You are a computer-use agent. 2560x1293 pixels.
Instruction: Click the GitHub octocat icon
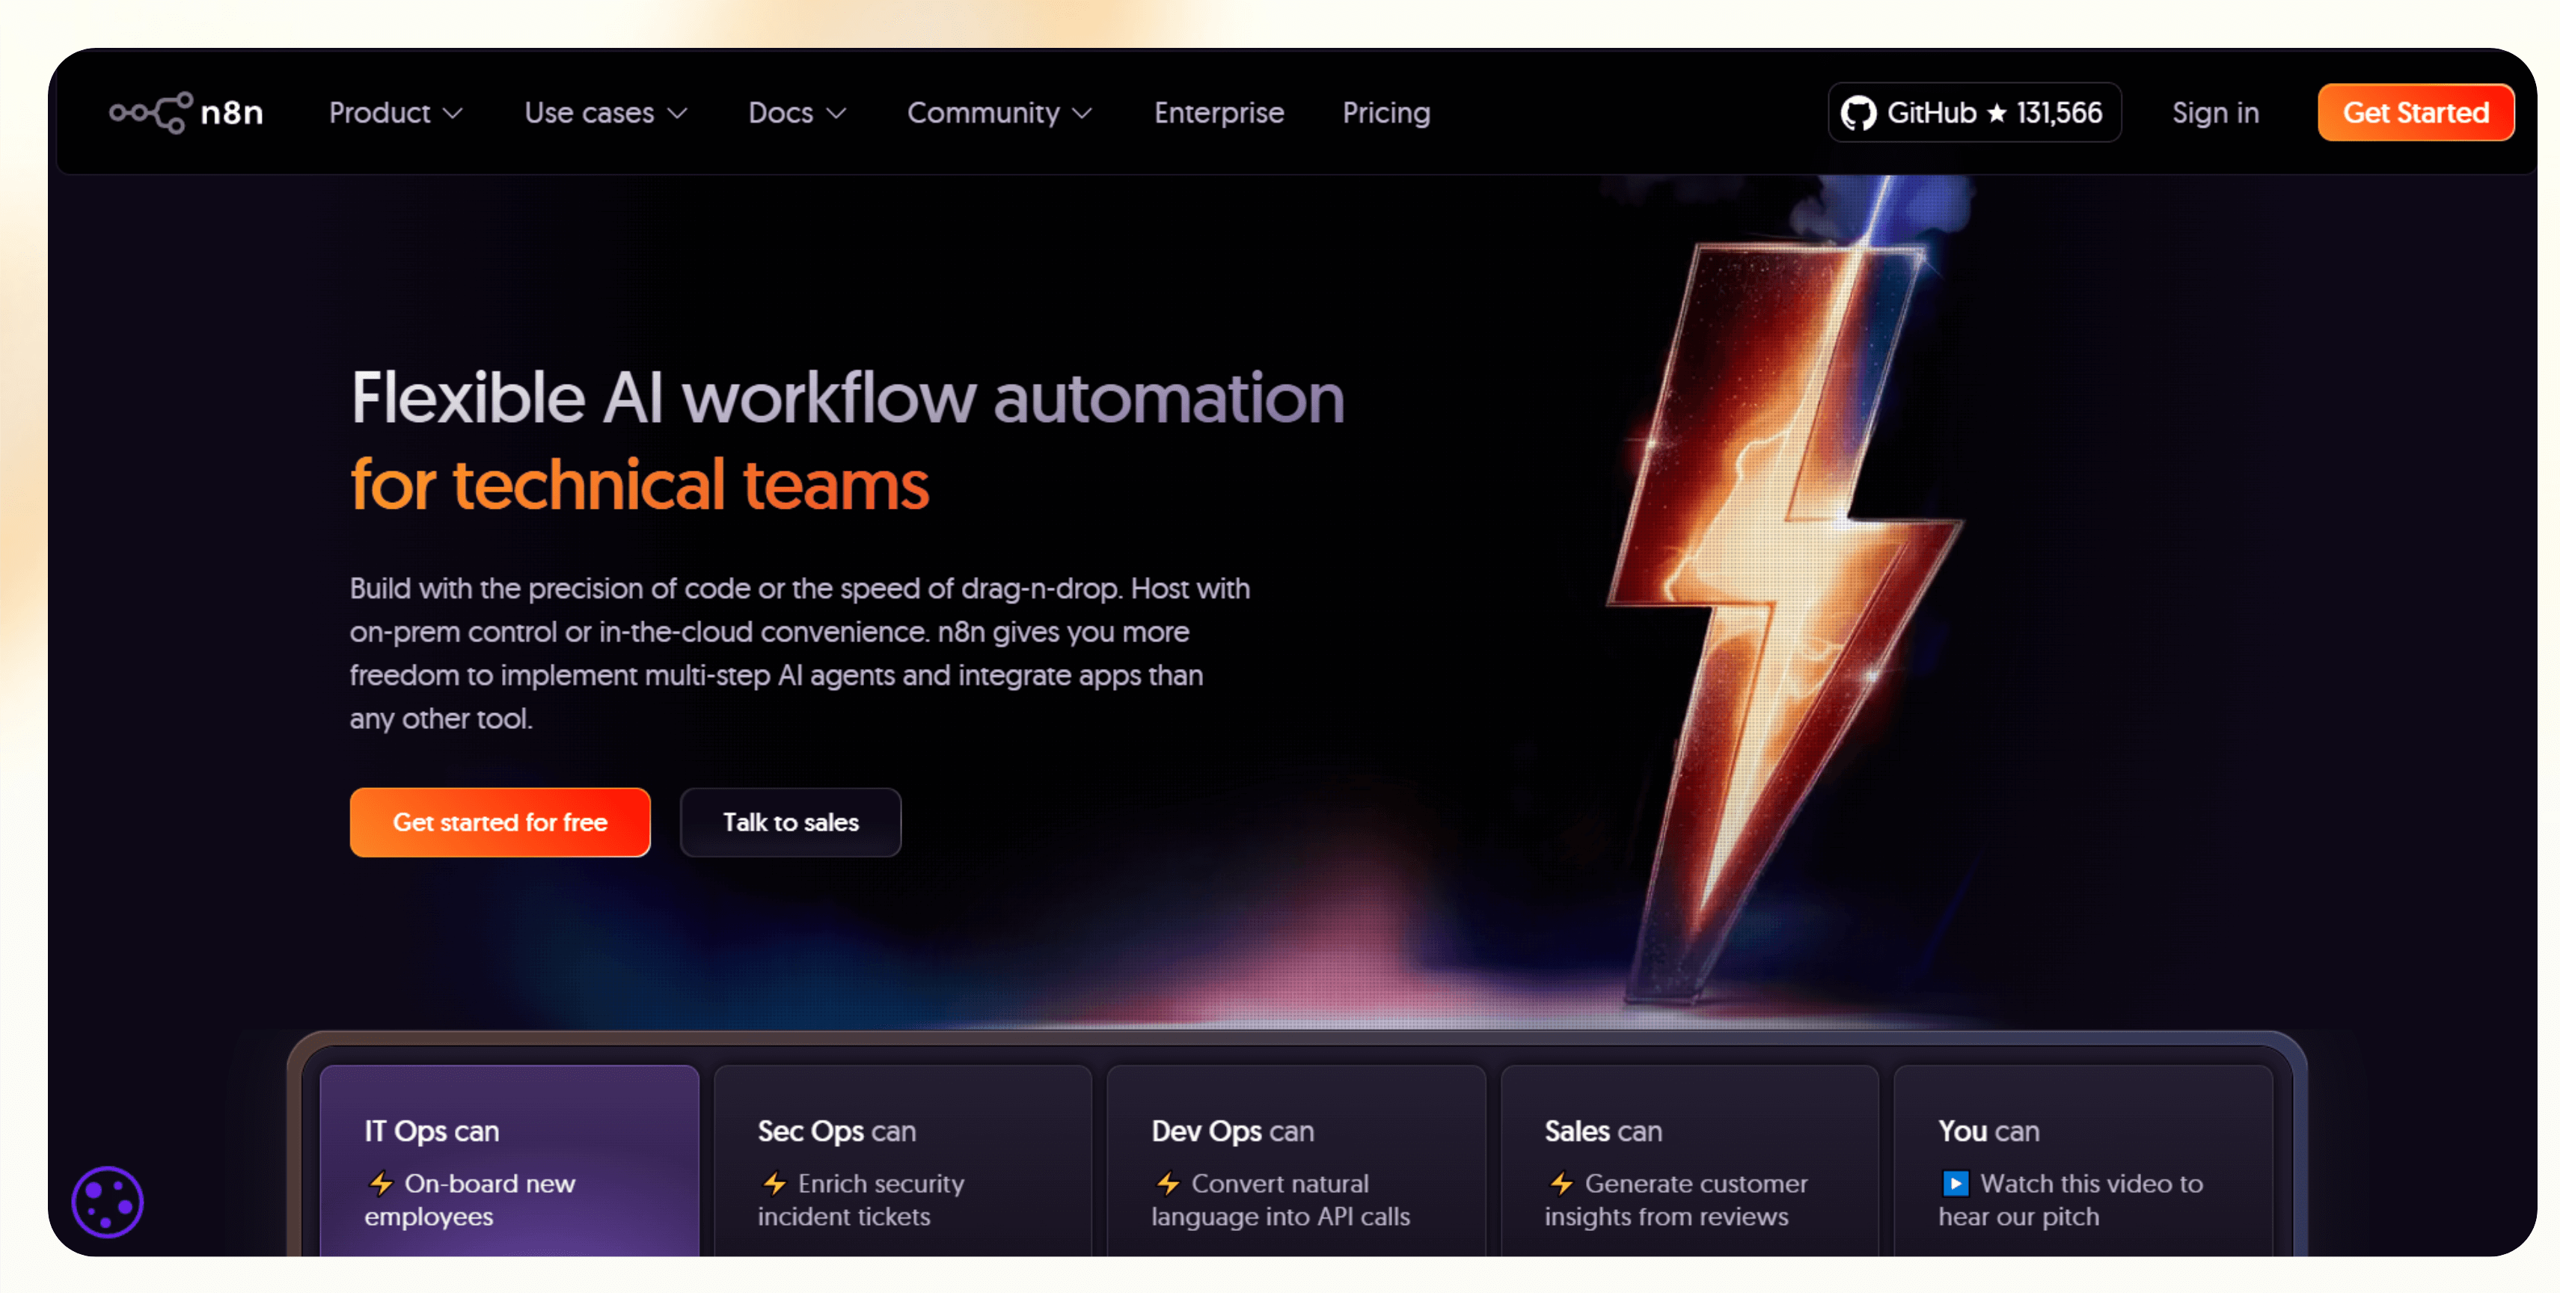coord(1858,113)
